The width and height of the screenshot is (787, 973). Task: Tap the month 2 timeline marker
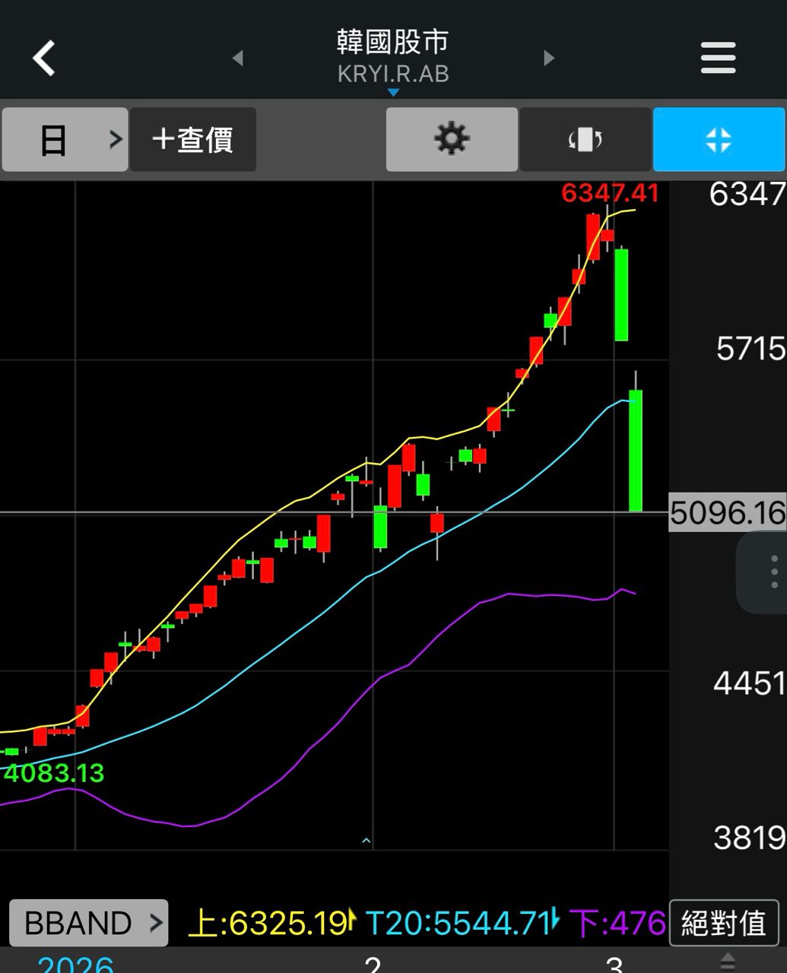coord(372,964)
